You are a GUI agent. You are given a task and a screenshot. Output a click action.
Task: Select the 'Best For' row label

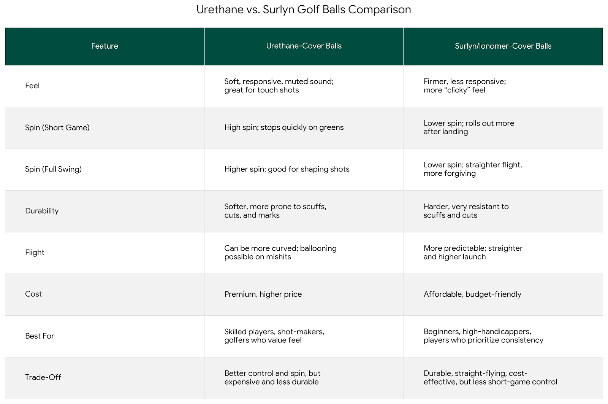point(40,336)
